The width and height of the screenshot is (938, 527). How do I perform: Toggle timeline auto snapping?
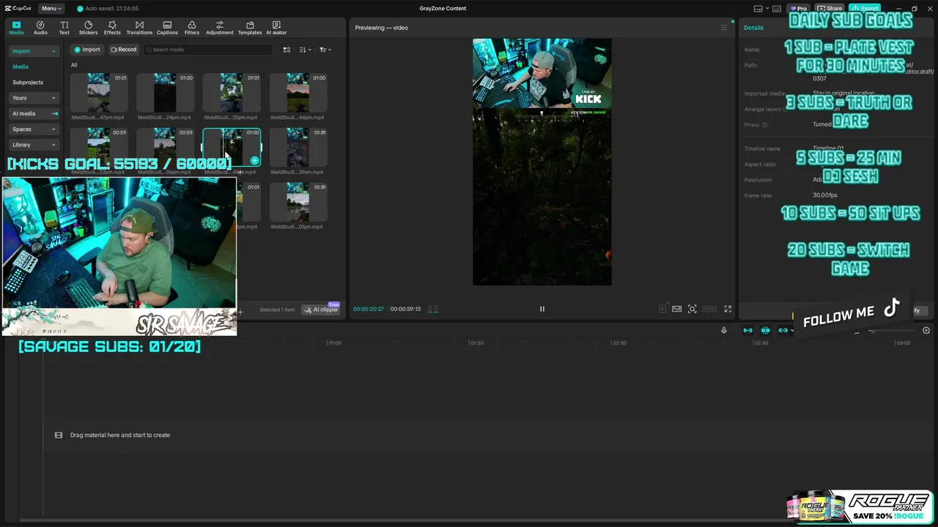765,331
